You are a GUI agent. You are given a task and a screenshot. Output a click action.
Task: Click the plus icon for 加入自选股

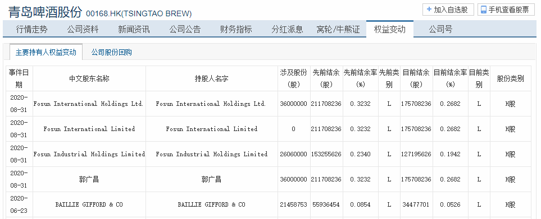point(429,10)
